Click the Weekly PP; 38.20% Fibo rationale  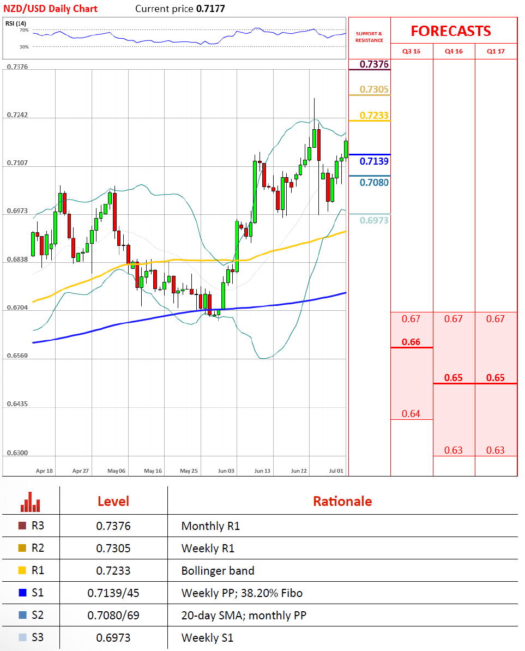(x=242, y=593)
